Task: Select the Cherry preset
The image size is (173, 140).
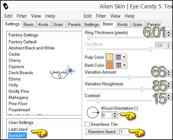Action: 15,61
